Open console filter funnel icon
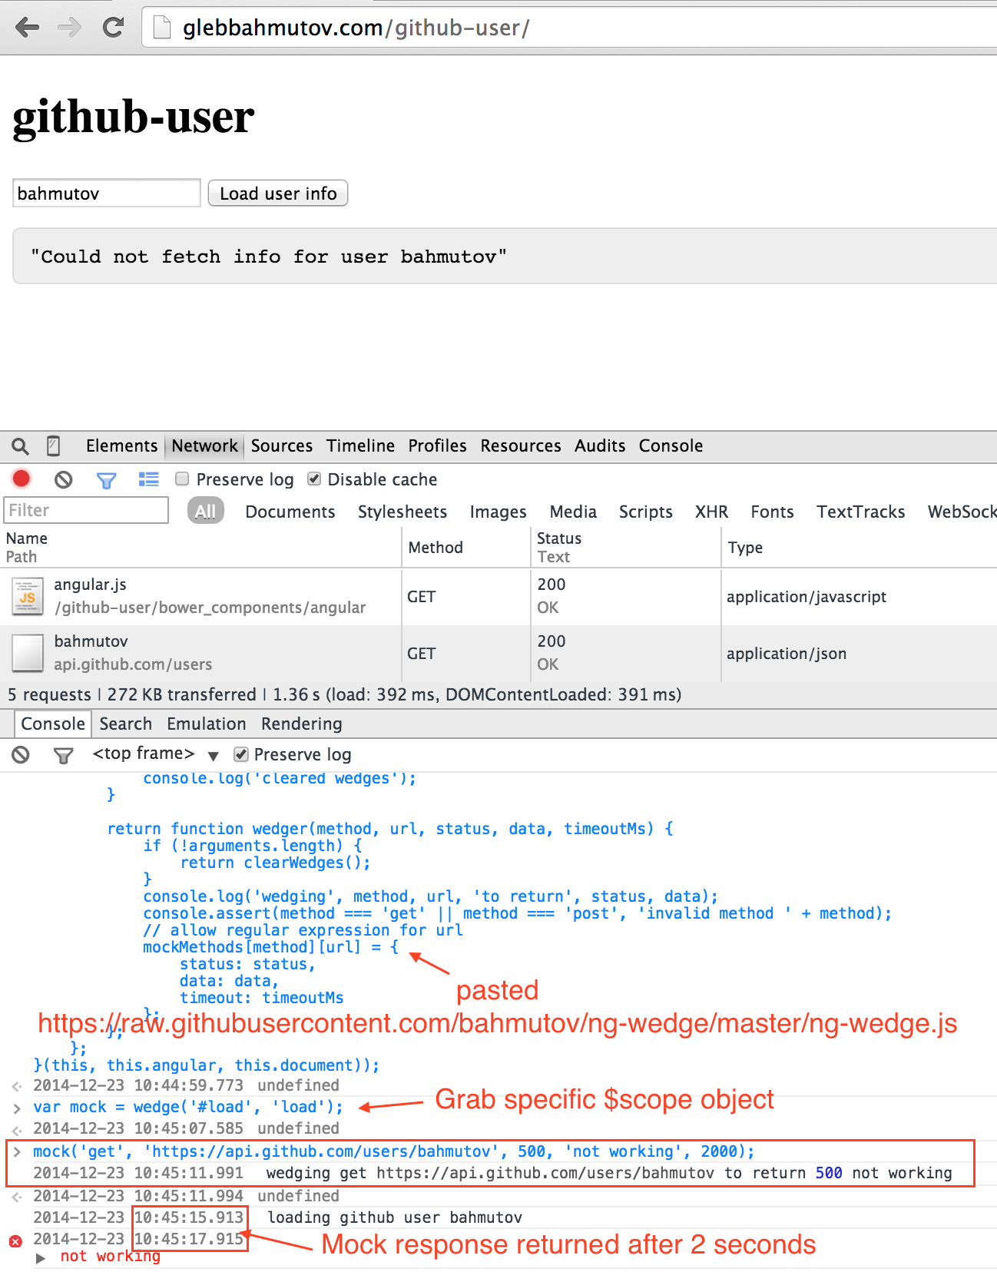Image resolution: width=997 pixels, height=1272 pixels. [64, 756]
